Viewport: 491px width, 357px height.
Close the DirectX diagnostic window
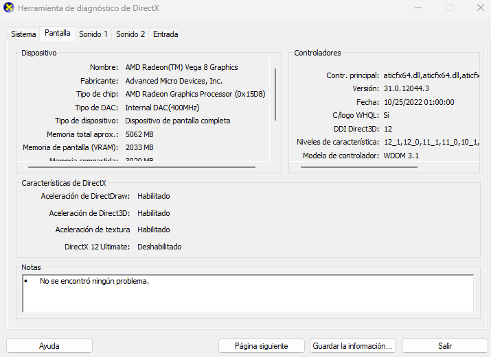(x=481, y=8)
